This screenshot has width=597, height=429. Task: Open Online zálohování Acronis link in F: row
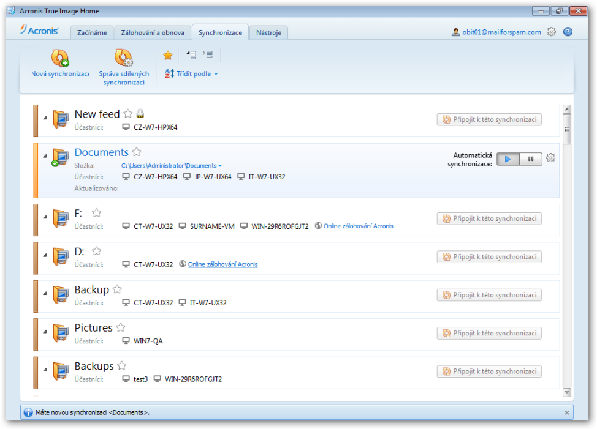coord(359,226)
